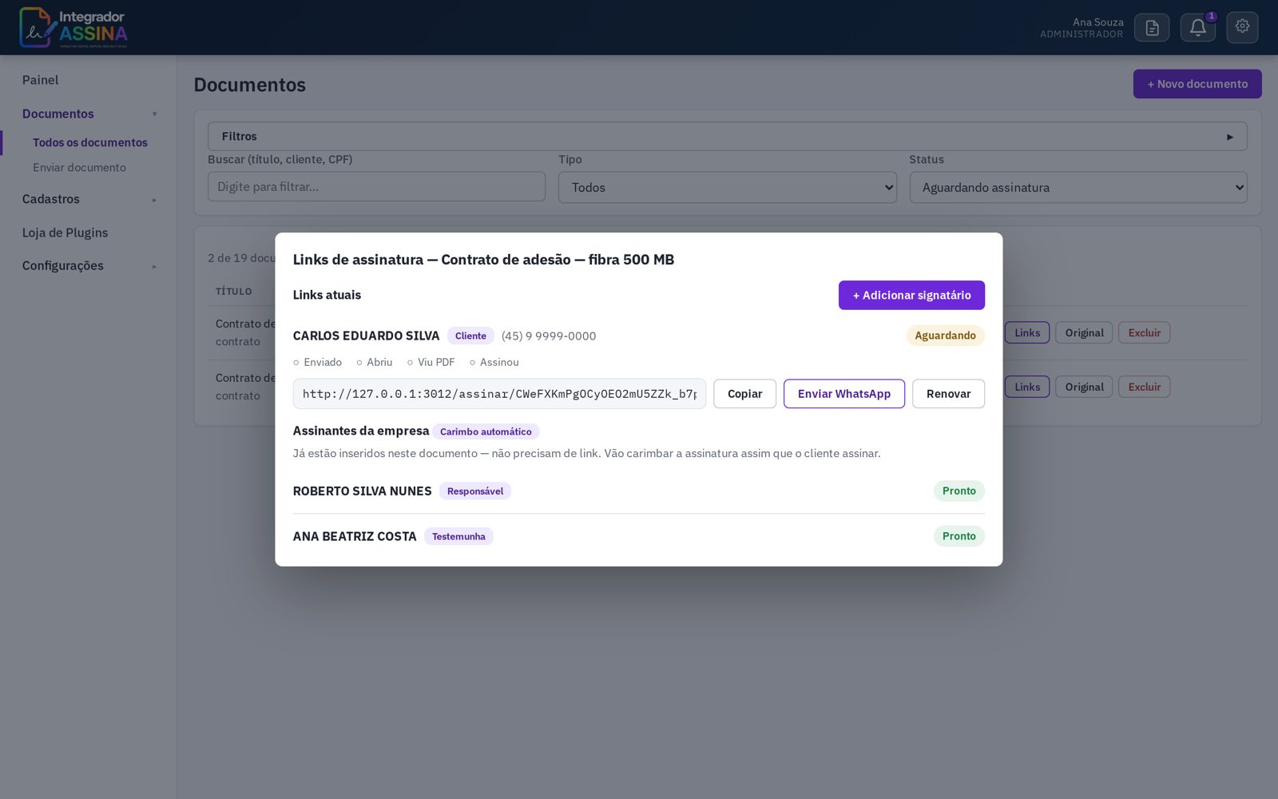
Task: Open the settings gear icon
Action: tap(1242, 27)
